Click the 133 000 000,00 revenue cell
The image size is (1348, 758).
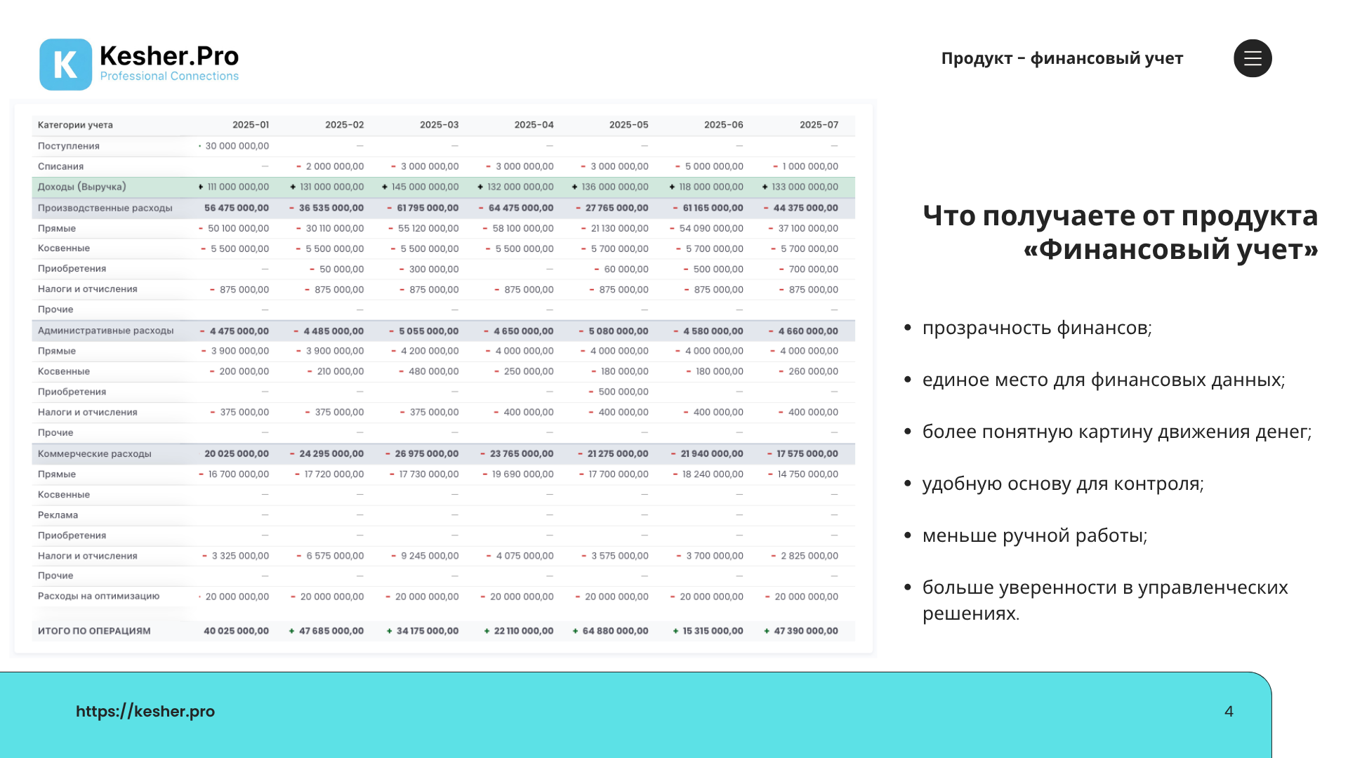click(800, 187)
